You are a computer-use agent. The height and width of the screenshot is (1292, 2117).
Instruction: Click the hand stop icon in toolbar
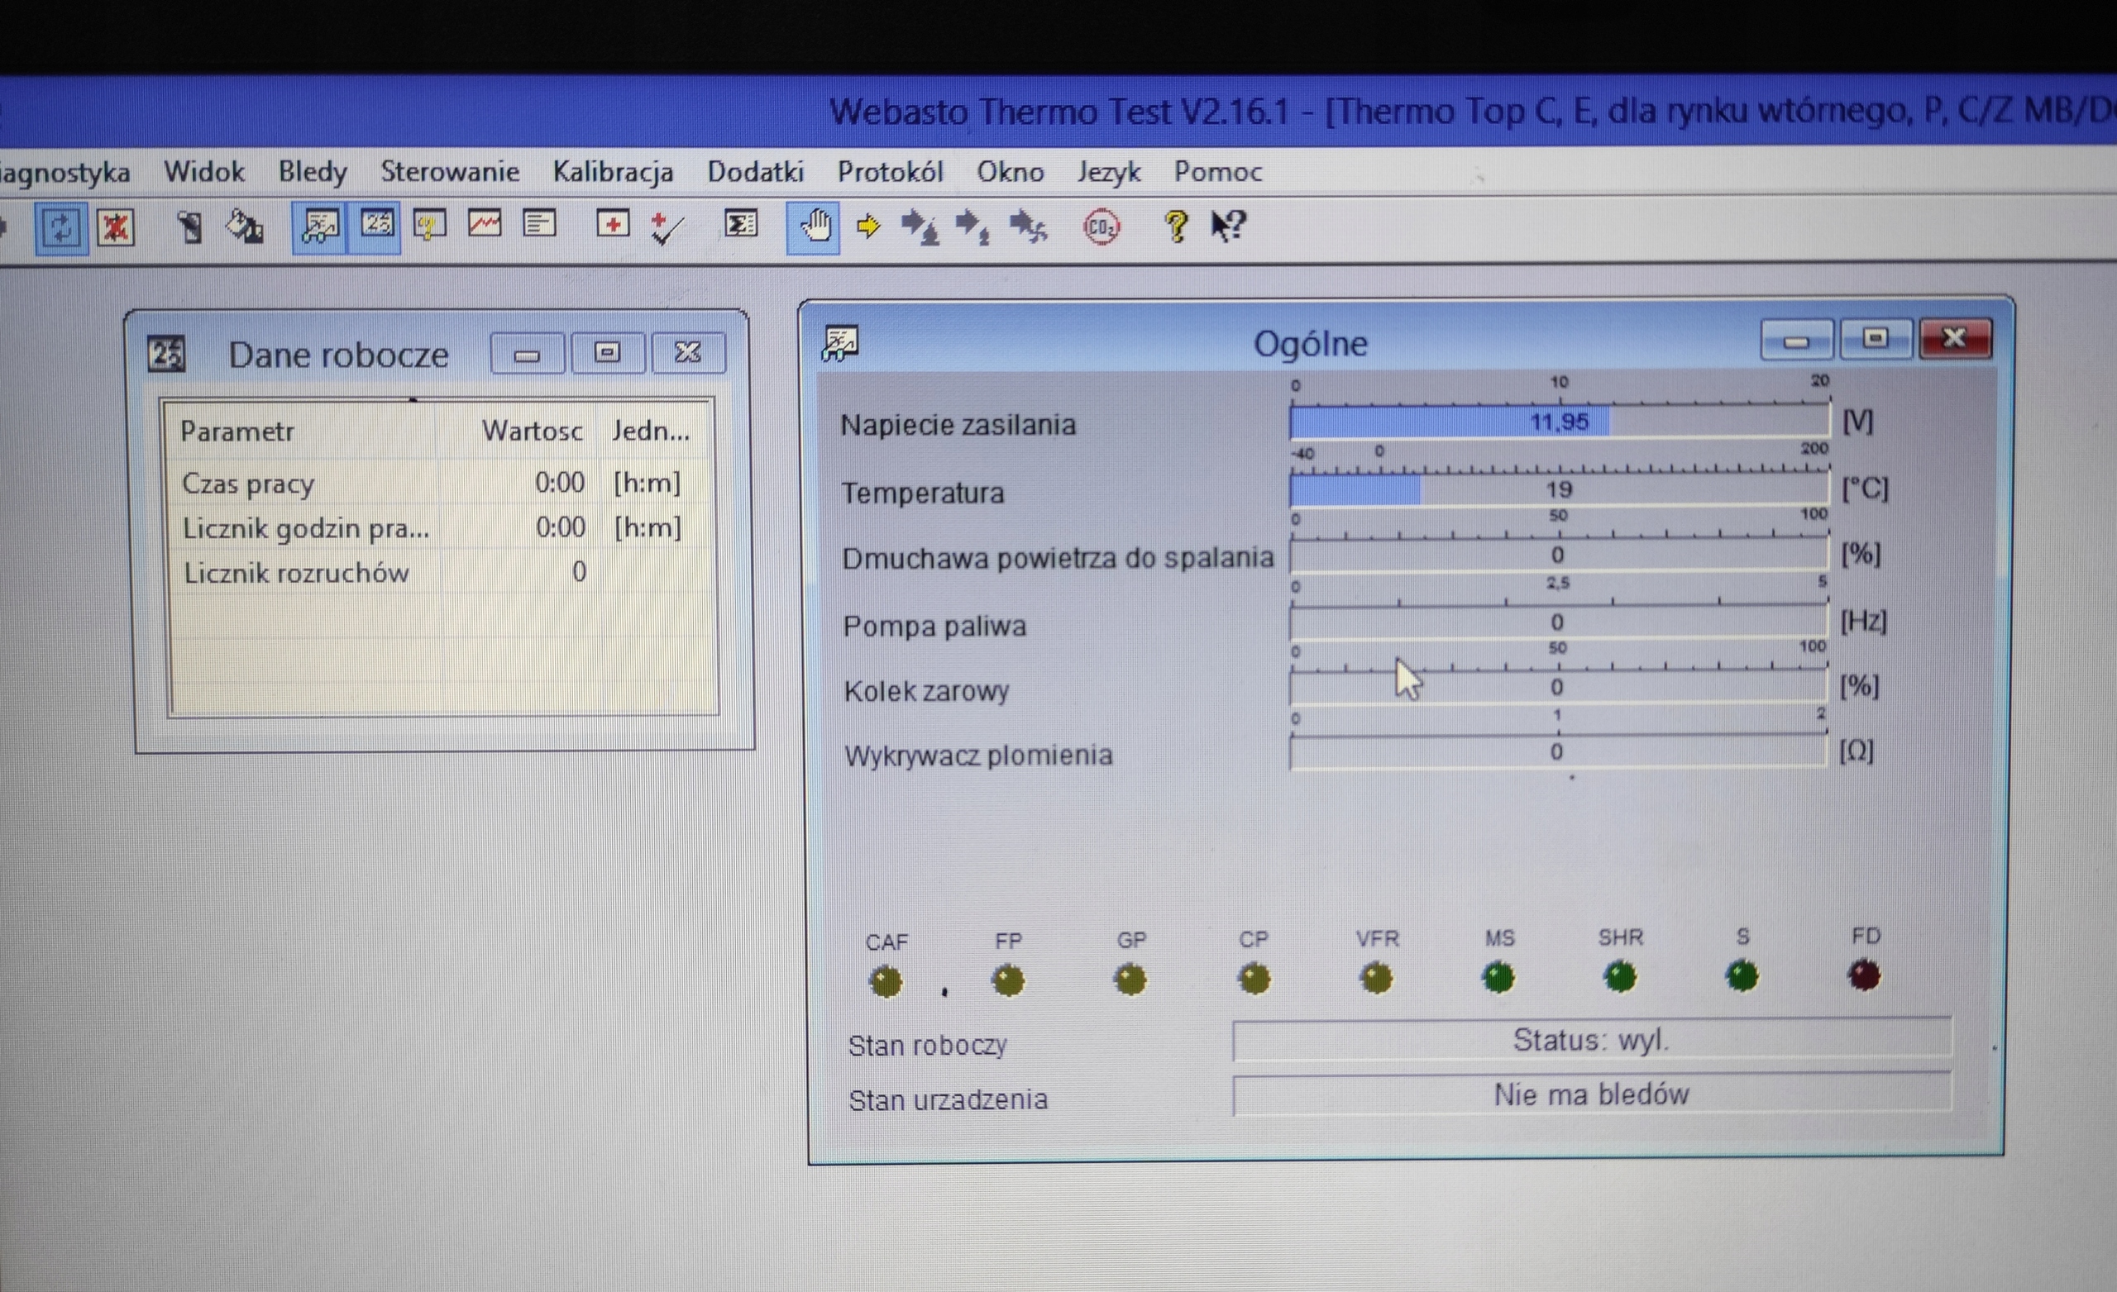pyautogui.click(x=814, y=227)
